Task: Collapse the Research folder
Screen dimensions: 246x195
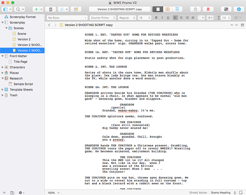Action: [2, 78]
